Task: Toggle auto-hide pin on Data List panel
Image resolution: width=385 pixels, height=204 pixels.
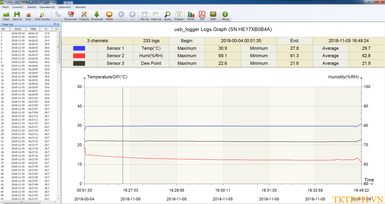Action: point(54,24)
